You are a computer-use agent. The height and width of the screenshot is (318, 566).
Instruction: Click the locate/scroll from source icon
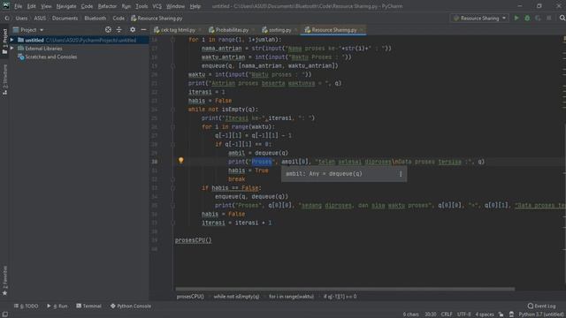108,30
